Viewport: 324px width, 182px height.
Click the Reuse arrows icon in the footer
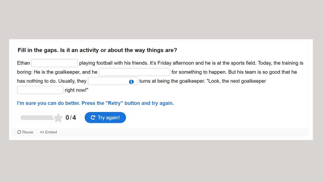tap(19, 132)
